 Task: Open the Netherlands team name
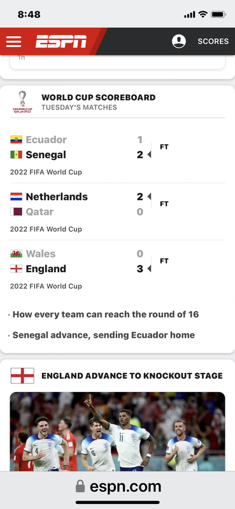tap(57, 197)
